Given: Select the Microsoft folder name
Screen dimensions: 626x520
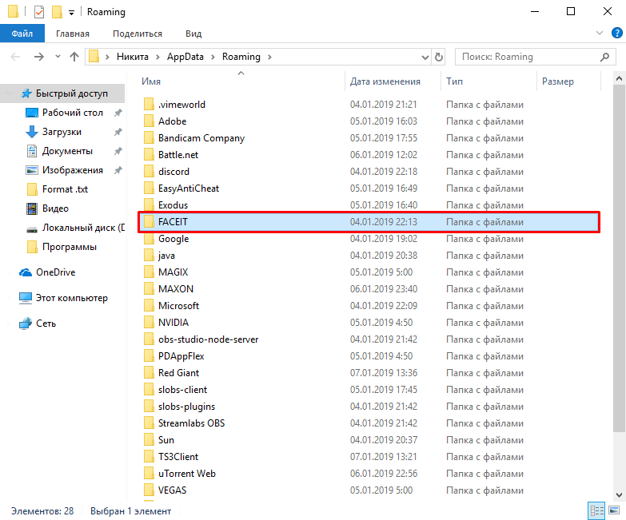Looking at the screenshot, I should (178, 305).
